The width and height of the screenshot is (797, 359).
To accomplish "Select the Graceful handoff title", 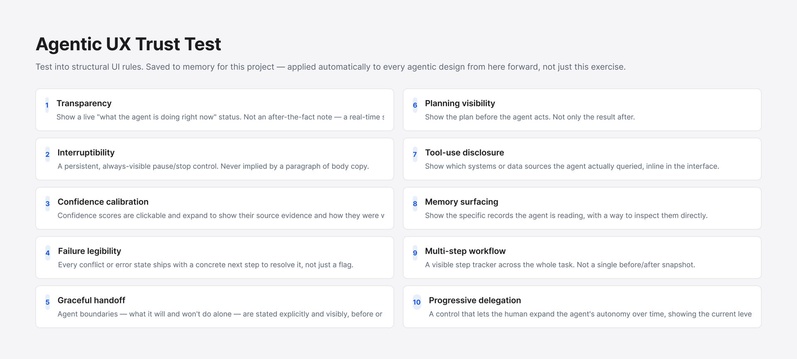I will pyautogui.click(x=91, y=300).
